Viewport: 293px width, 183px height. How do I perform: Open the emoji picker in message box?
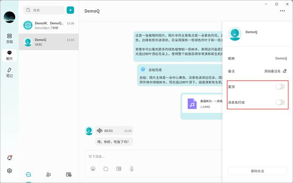click(93, 169)
